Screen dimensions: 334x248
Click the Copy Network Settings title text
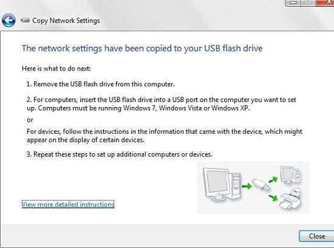click(66, 21)
